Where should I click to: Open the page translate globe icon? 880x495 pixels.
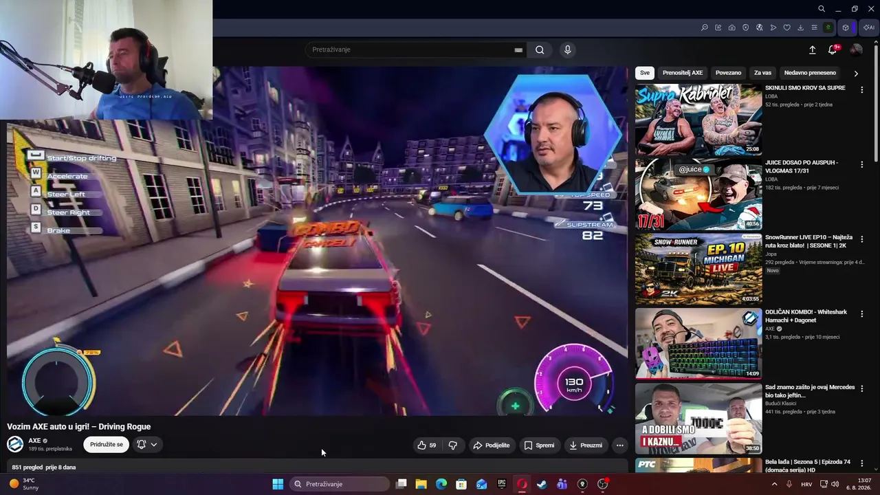click(x=760, y=27)
